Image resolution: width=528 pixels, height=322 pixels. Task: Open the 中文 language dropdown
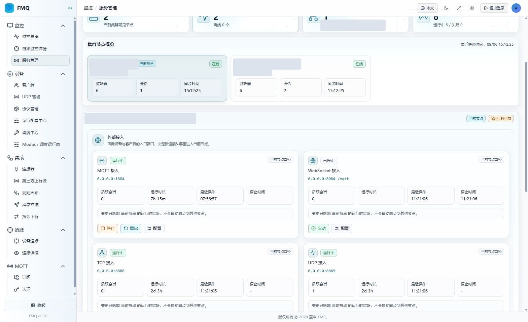[427, 8]
